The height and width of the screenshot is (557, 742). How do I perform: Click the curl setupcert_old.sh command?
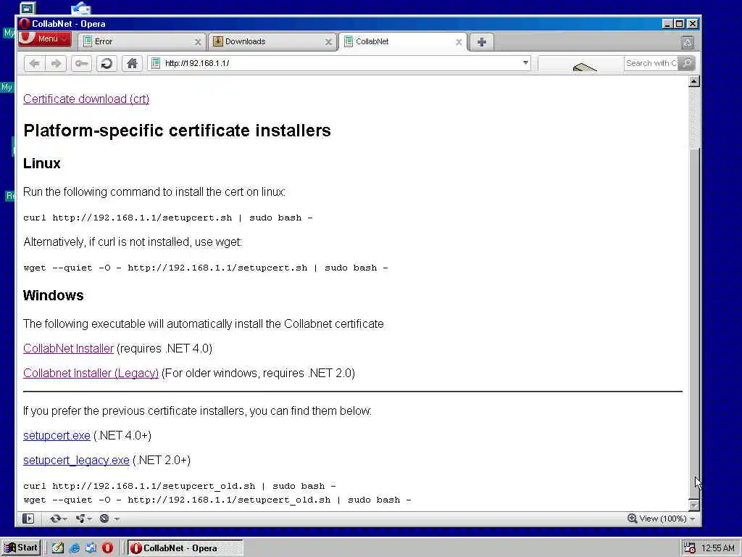point(180,487)
